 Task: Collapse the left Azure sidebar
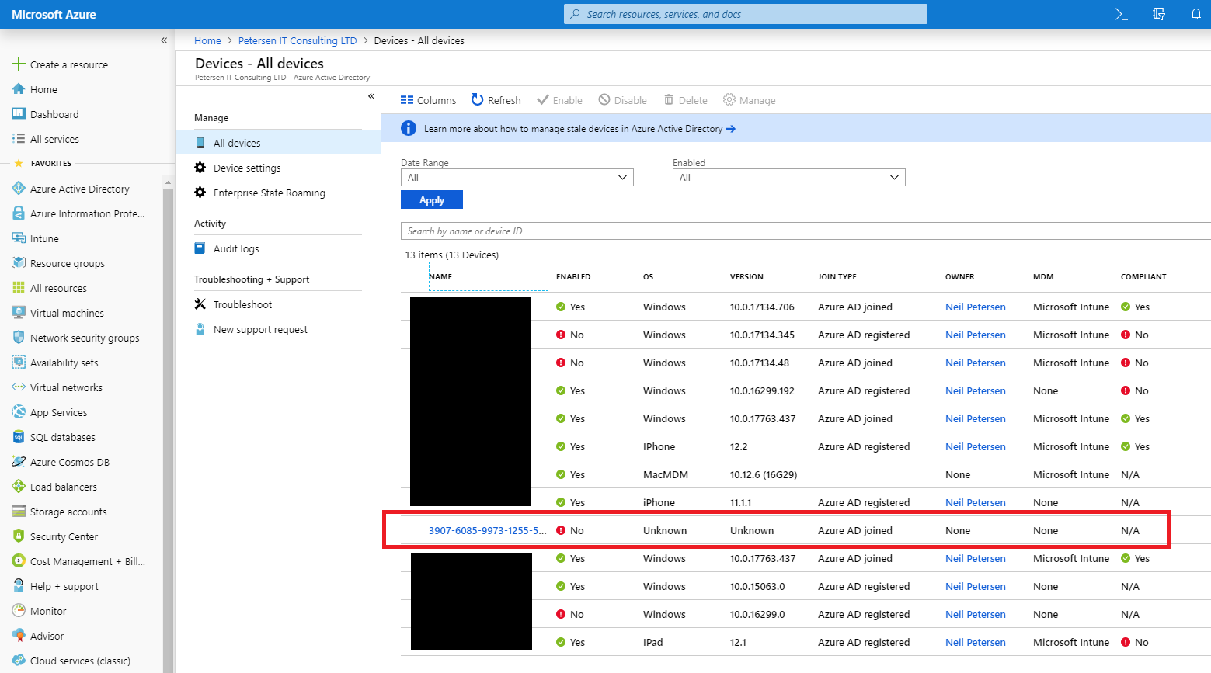tap(164, 40)
